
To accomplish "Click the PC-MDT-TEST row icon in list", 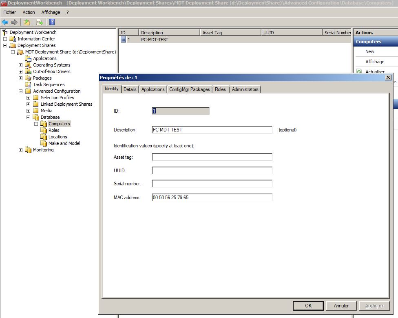I will pos(123,40).
